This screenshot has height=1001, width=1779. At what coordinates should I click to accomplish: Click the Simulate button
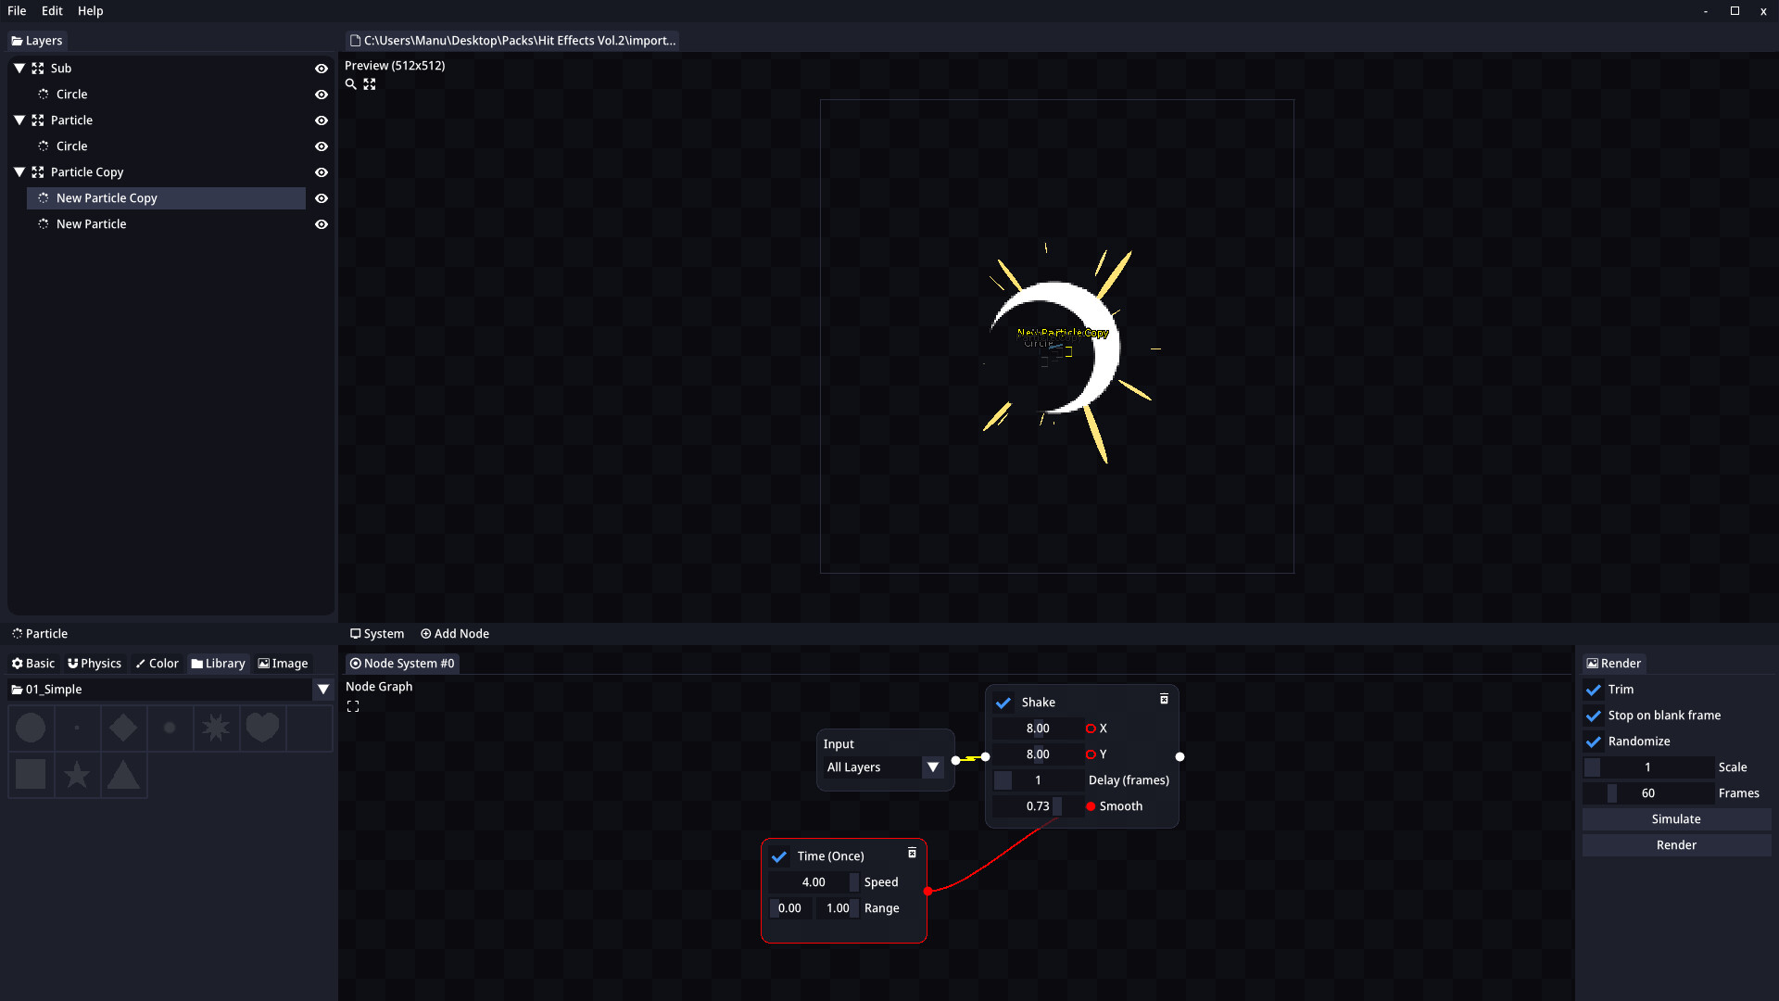coord(1675,819)
